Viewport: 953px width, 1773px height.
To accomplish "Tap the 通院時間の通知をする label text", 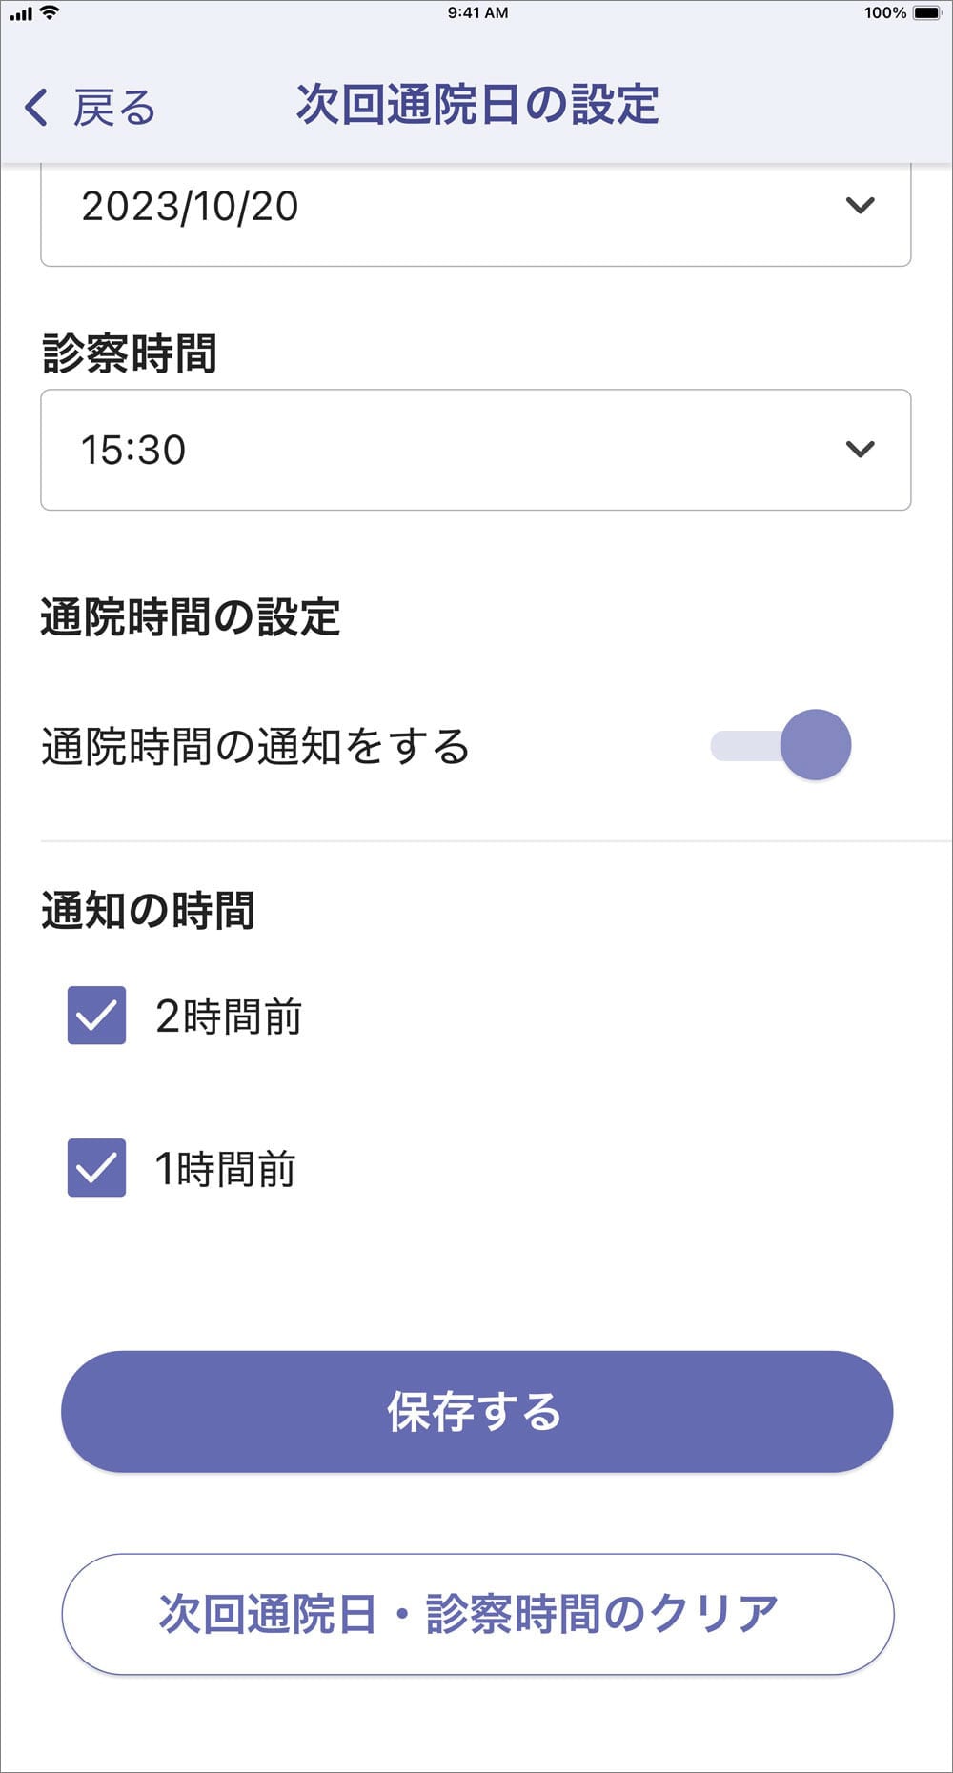I will coord(255,746).
